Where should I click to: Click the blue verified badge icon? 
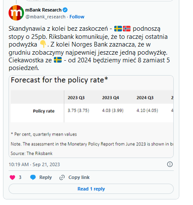tap(65, 10)
